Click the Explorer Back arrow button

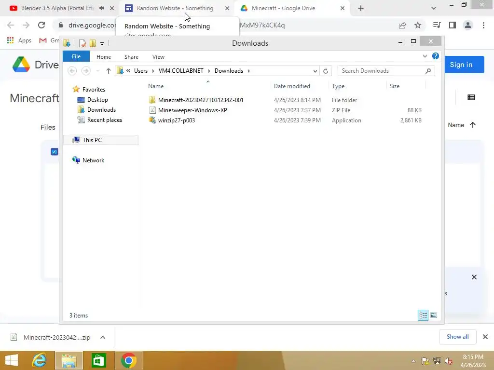(x=72, y=71)
